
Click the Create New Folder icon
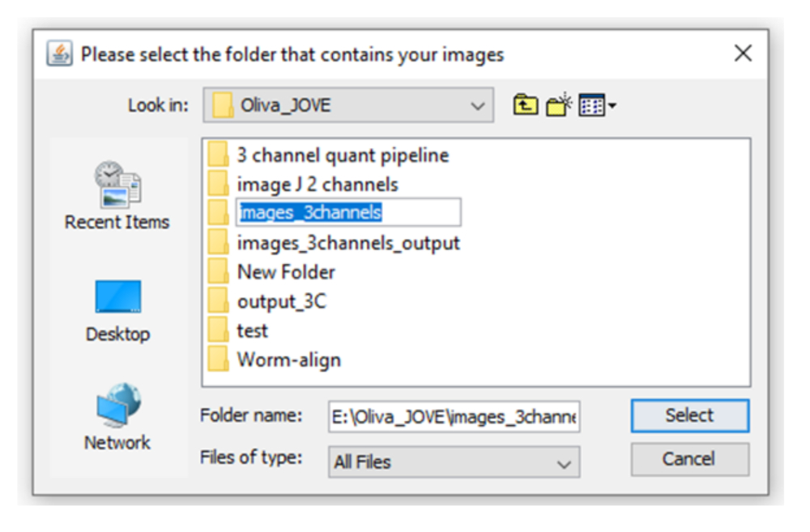(x=559, y=105)
